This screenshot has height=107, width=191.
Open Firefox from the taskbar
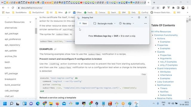(x=57, y=104)
